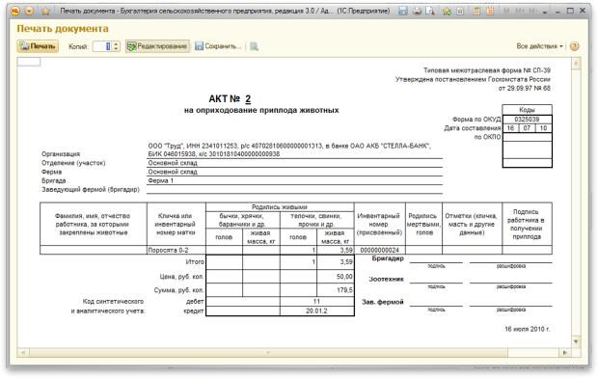The height and width of the screenshot is (378, 598).
Task: Click the 'Бригадир' signature label
Action: 388,258
